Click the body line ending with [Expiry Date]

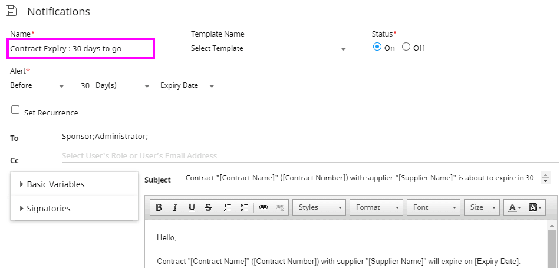pos(338,260)
